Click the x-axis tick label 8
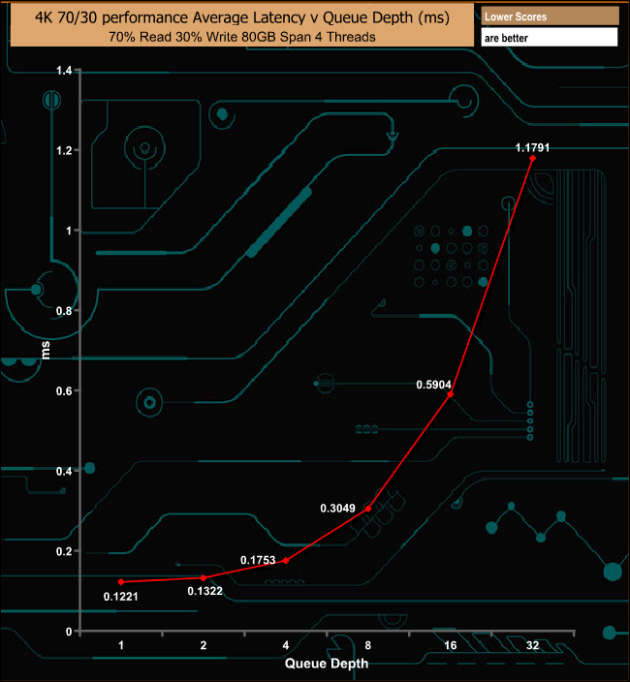This screenshot has width=630, height=682. tap(368, 645)
